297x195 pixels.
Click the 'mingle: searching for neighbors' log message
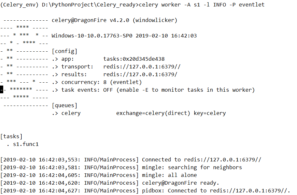point(192,168)
